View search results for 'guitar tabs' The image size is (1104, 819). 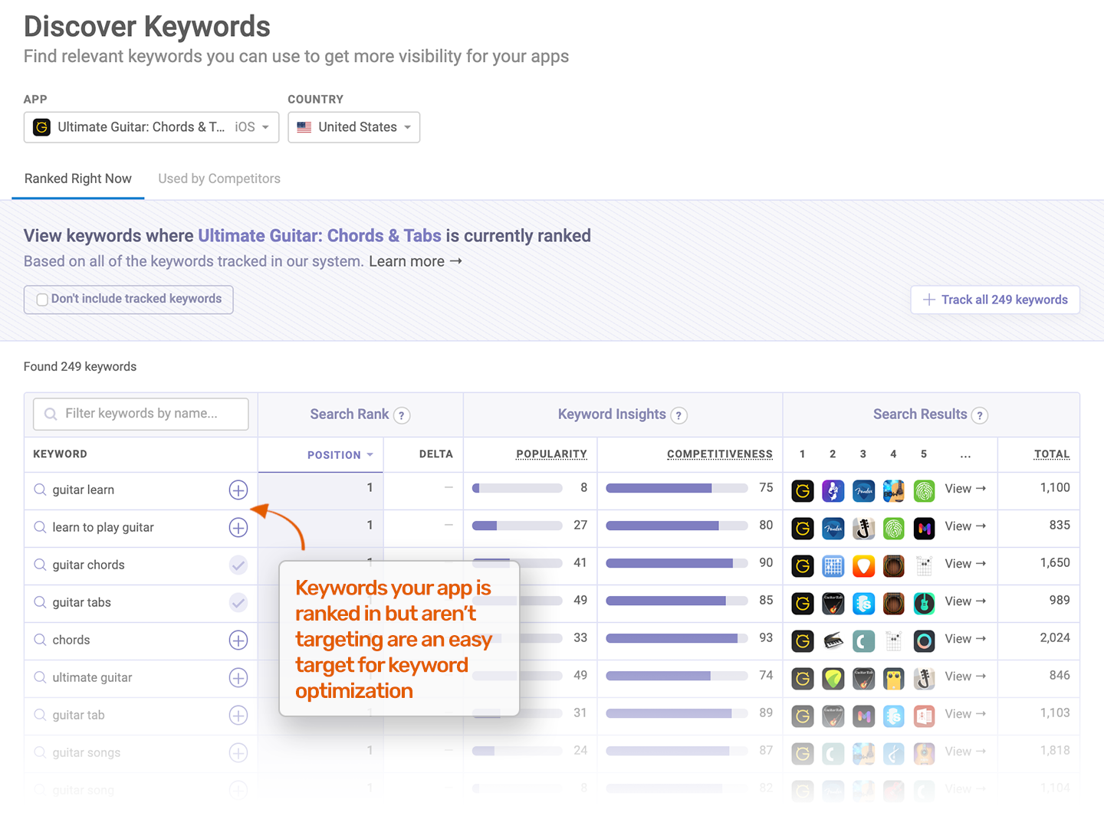click(965, 601)
